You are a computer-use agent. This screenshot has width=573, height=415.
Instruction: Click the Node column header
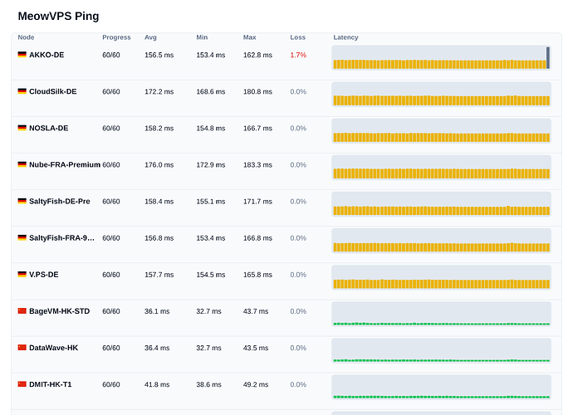tap(26, 37)
